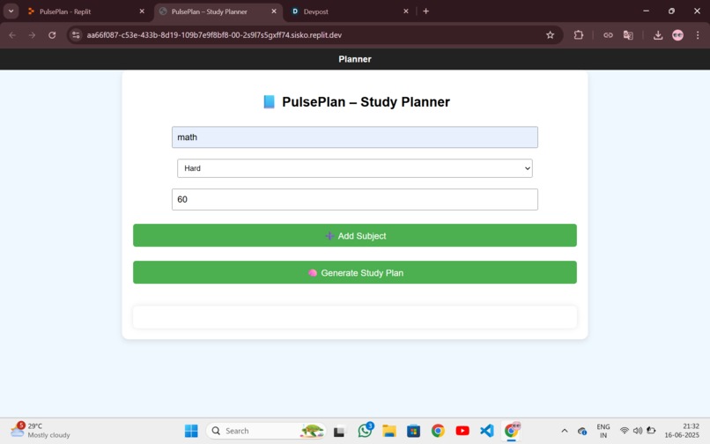Screen dimensions: 710x444
Task: Click the address bar URL
Action: click(214, 35)
